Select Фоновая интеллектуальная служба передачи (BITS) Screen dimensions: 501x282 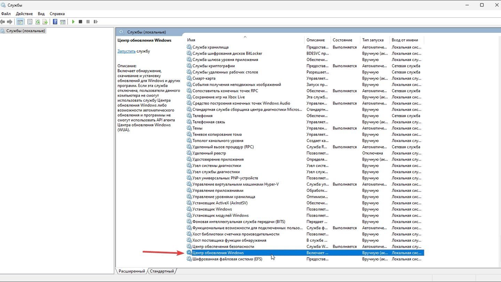tap(305, 222)
